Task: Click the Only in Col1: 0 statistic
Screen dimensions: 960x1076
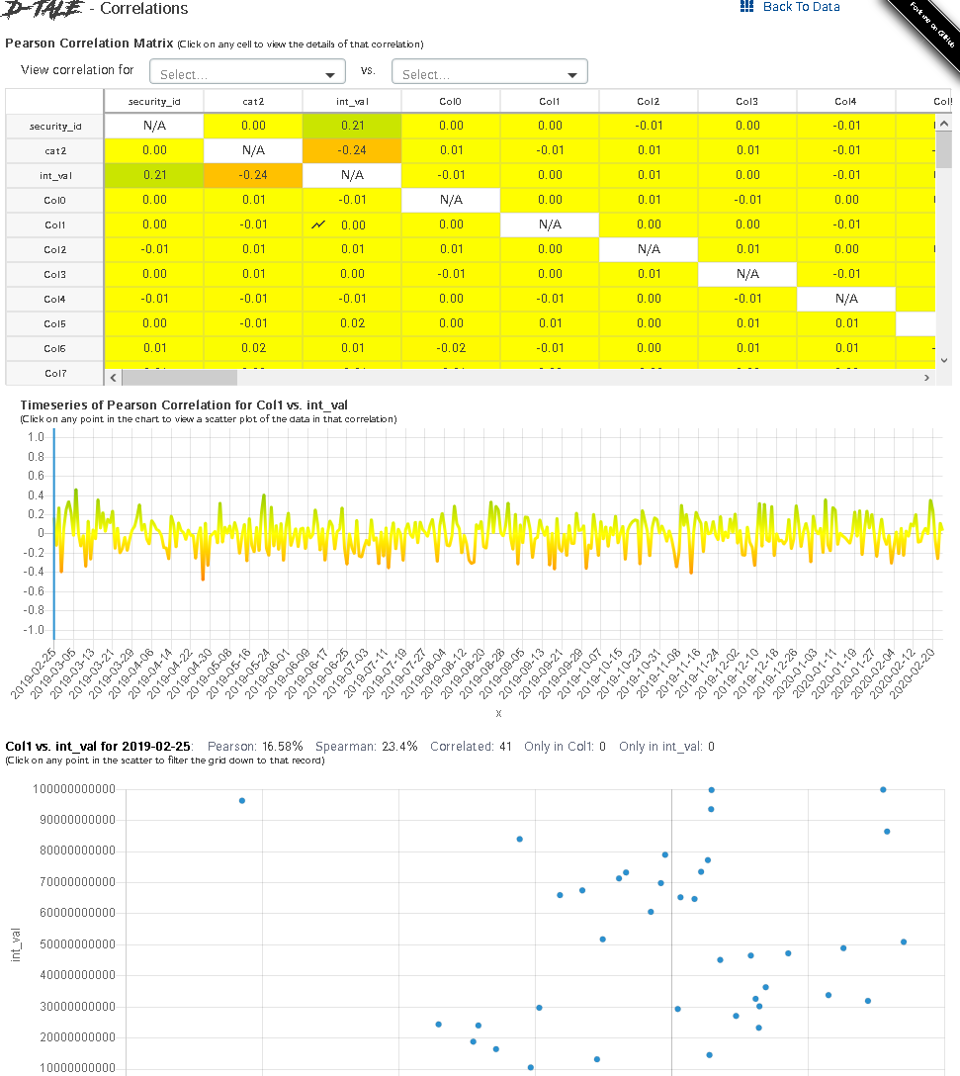Action: pyautogui.click(x=565, y=746)
